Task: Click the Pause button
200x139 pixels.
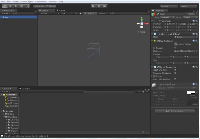Action: click(x=99, y=6)
